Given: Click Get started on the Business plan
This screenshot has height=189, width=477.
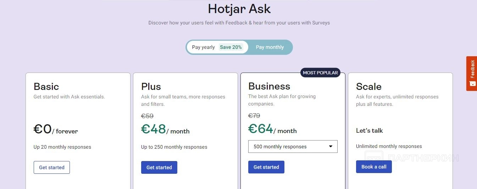Looking at the screenshot, I should pyautogui.click(x=266, y=167).
